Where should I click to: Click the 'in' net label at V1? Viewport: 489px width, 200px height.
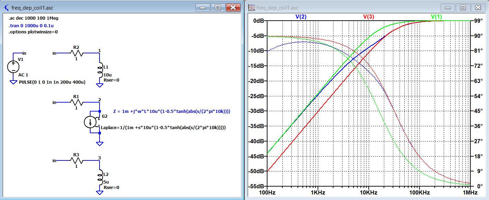[x=24, y=53]
